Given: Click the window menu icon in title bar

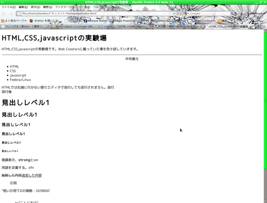Looking at the screenshot, I should (2, 2).
